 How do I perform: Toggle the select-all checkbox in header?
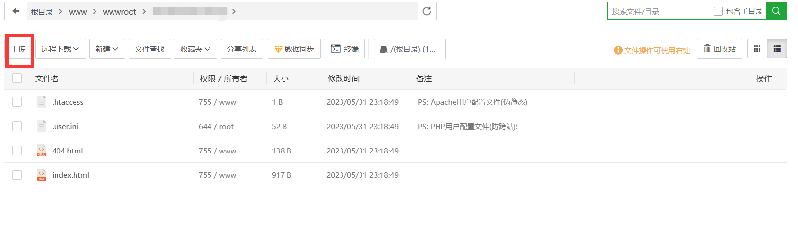17,78
